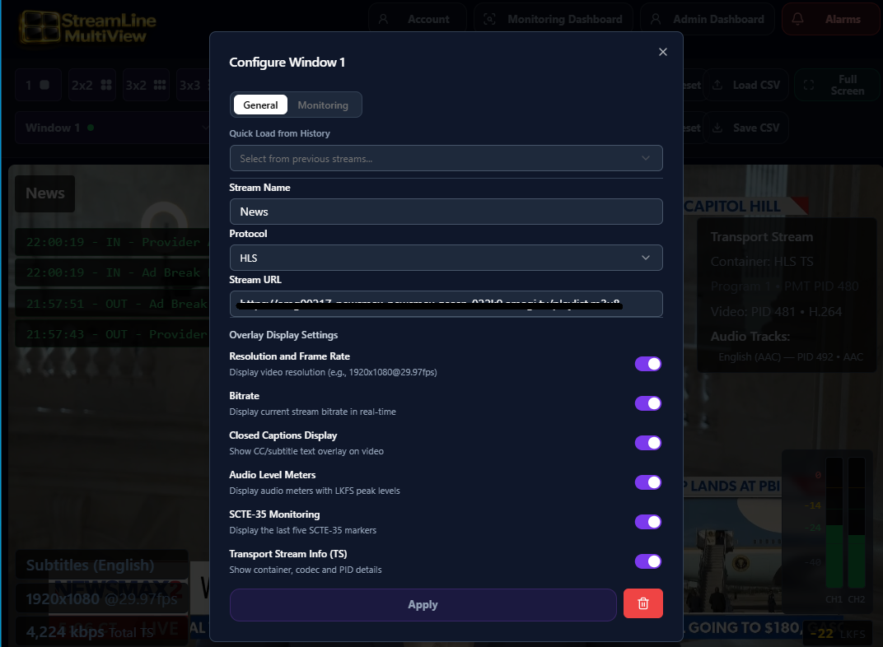Click the Admin Dashboard user icon

[656, 19]
